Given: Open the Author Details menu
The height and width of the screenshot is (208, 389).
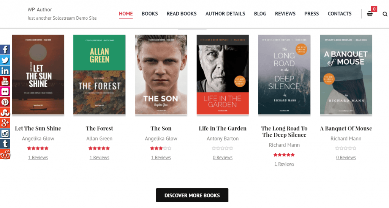Looking at the screenshot, I should coord(225,14).
